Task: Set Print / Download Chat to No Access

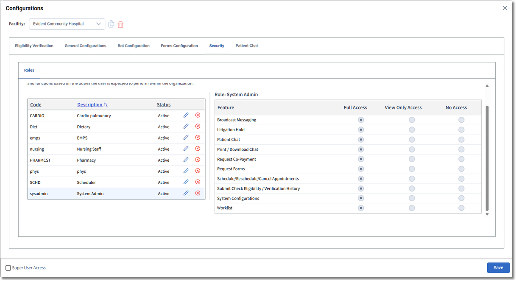Action: point(461,149)
